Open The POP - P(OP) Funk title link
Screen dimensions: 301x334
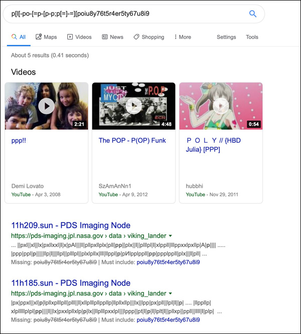(132, 141)
